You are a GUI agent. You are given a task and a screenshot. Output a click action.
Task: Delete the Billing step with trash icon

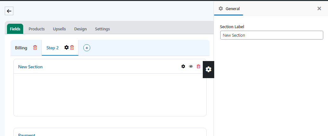pyautogui.click(x=35, y=47)
